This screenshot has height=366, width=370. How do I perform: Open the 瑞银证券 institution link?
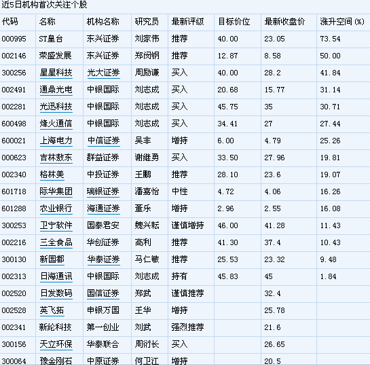[103, 191]
